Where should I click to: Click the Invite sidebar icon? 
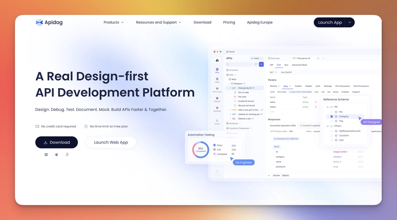pos(217,121)
